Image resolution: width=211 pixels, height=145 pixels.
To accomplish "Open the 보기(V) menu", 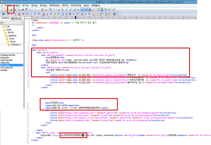I will (25, 6).
